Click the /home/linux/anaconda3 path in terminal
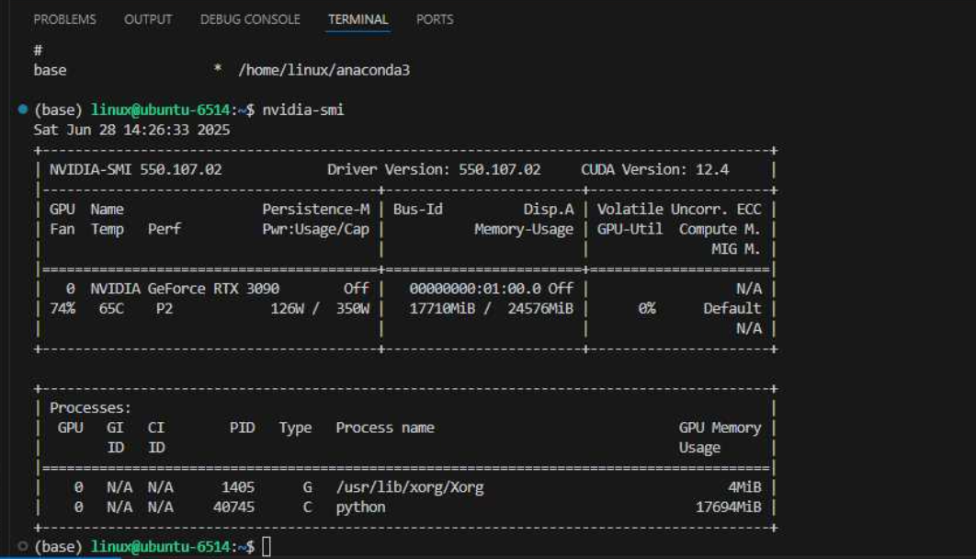976x559 pixels. tap(323, 70)
